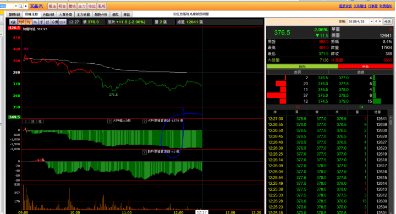
Task: Click the 今天 today button
Action: click(x=387, y=21)
